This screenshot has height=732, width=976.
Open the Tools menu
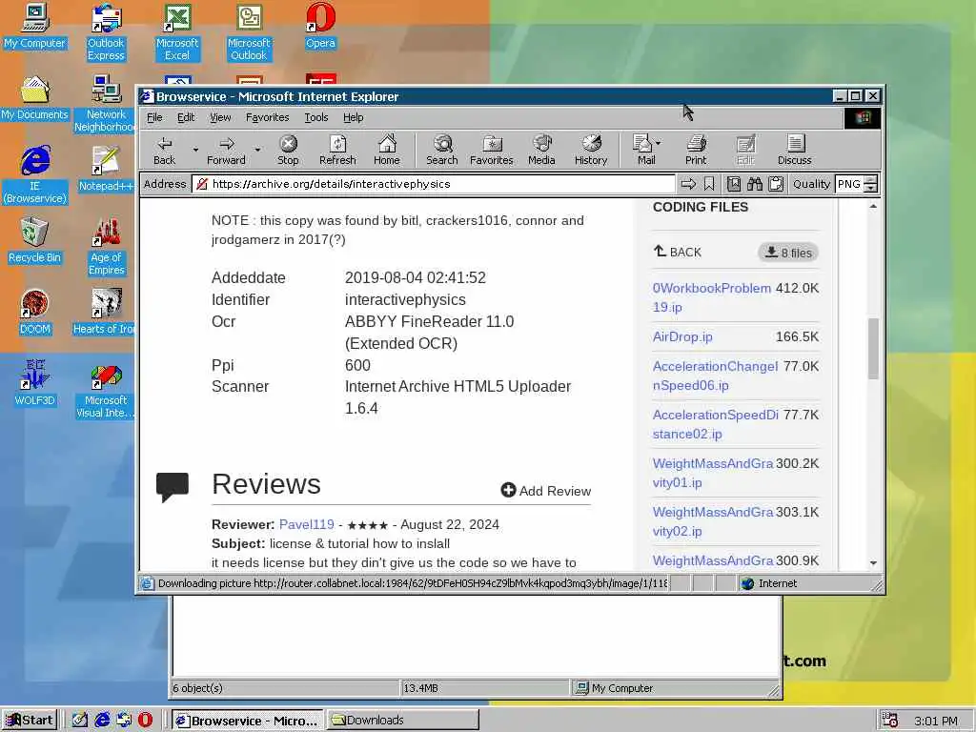click(x=316, y=117)
